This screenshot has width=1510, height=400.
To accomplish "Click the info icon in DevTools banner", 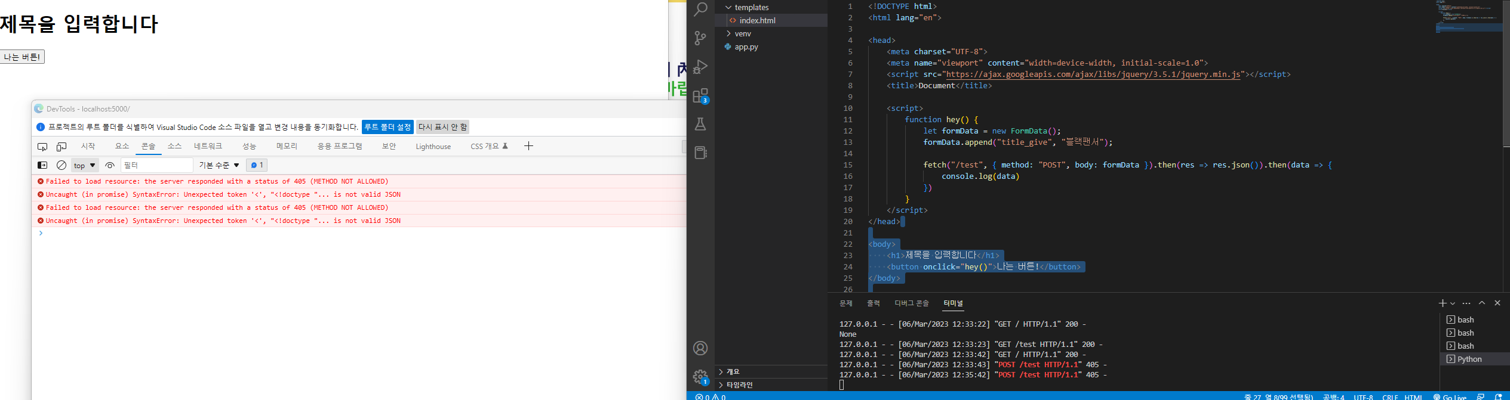I will tap(41, 127).
